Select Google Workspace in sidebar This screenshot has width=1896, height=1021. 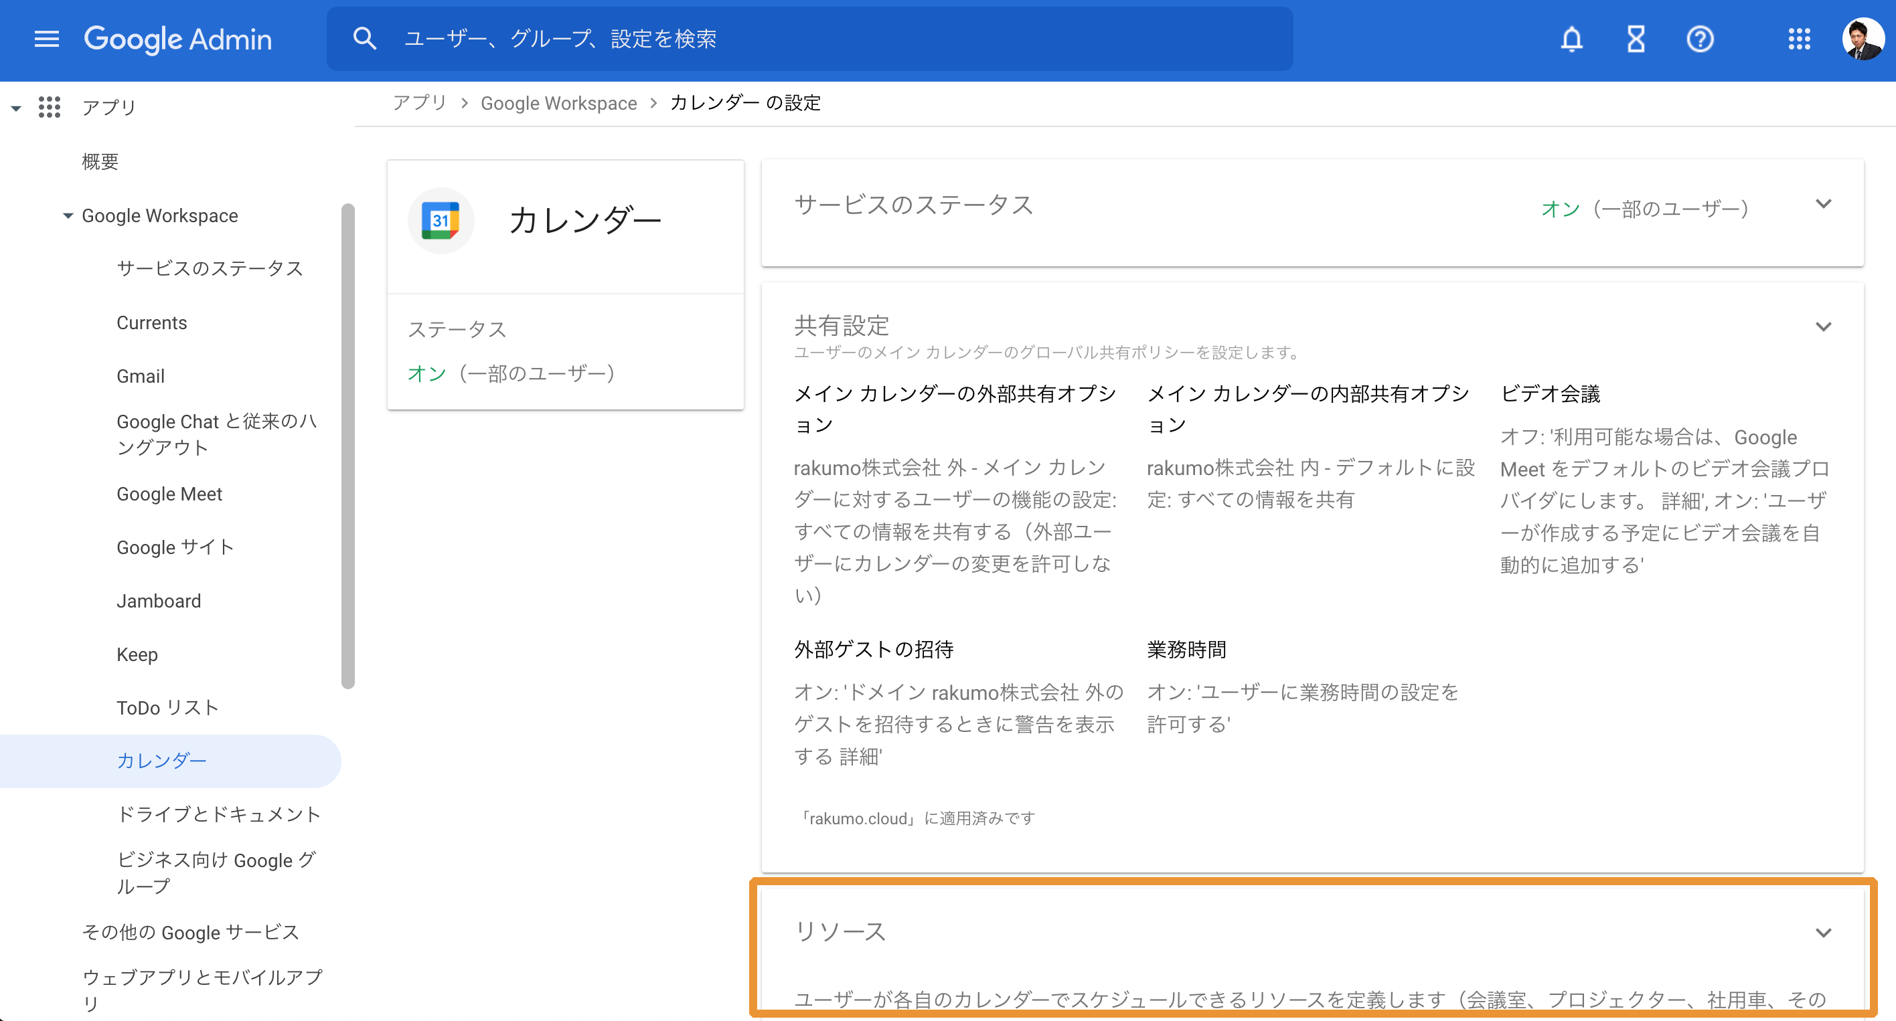click(160, 215)
